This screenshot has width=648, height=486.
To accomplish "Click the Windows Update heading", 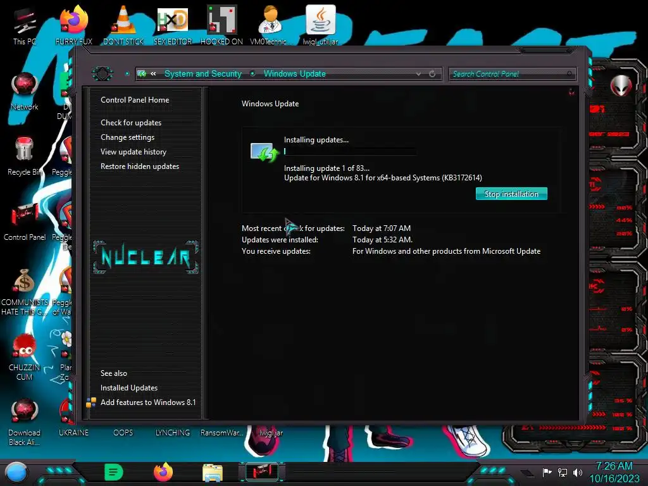I will (x=270, y=104).
